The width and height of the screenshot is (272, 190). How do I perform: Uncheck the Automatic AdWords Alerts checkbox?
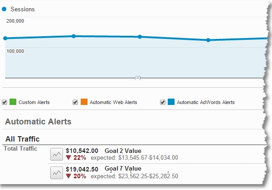163,102
